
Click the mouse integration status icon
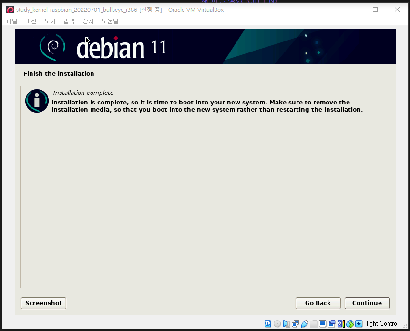point(349,323)
